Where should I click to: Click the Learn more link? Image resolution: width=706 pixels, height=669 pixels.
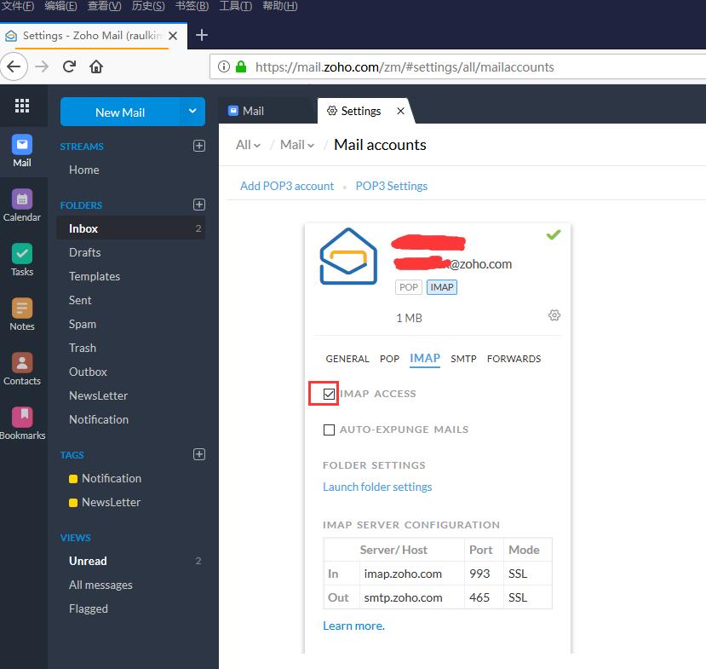click(x=353, y=626)
